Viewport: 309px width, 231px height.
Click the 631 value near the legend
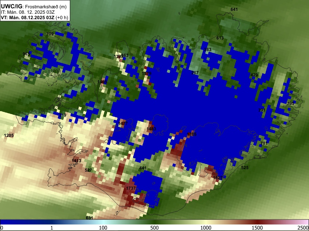click(x=89, y=218)
